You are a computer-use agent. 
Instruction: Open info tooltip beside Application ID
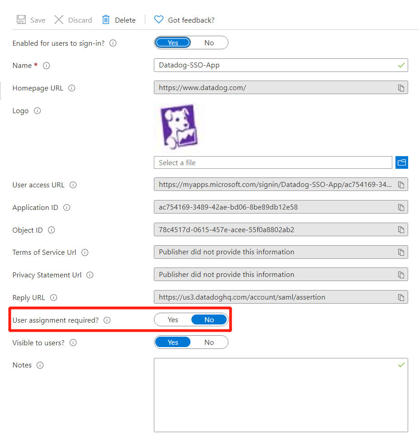pyautogui.click(x=67, y=208)
